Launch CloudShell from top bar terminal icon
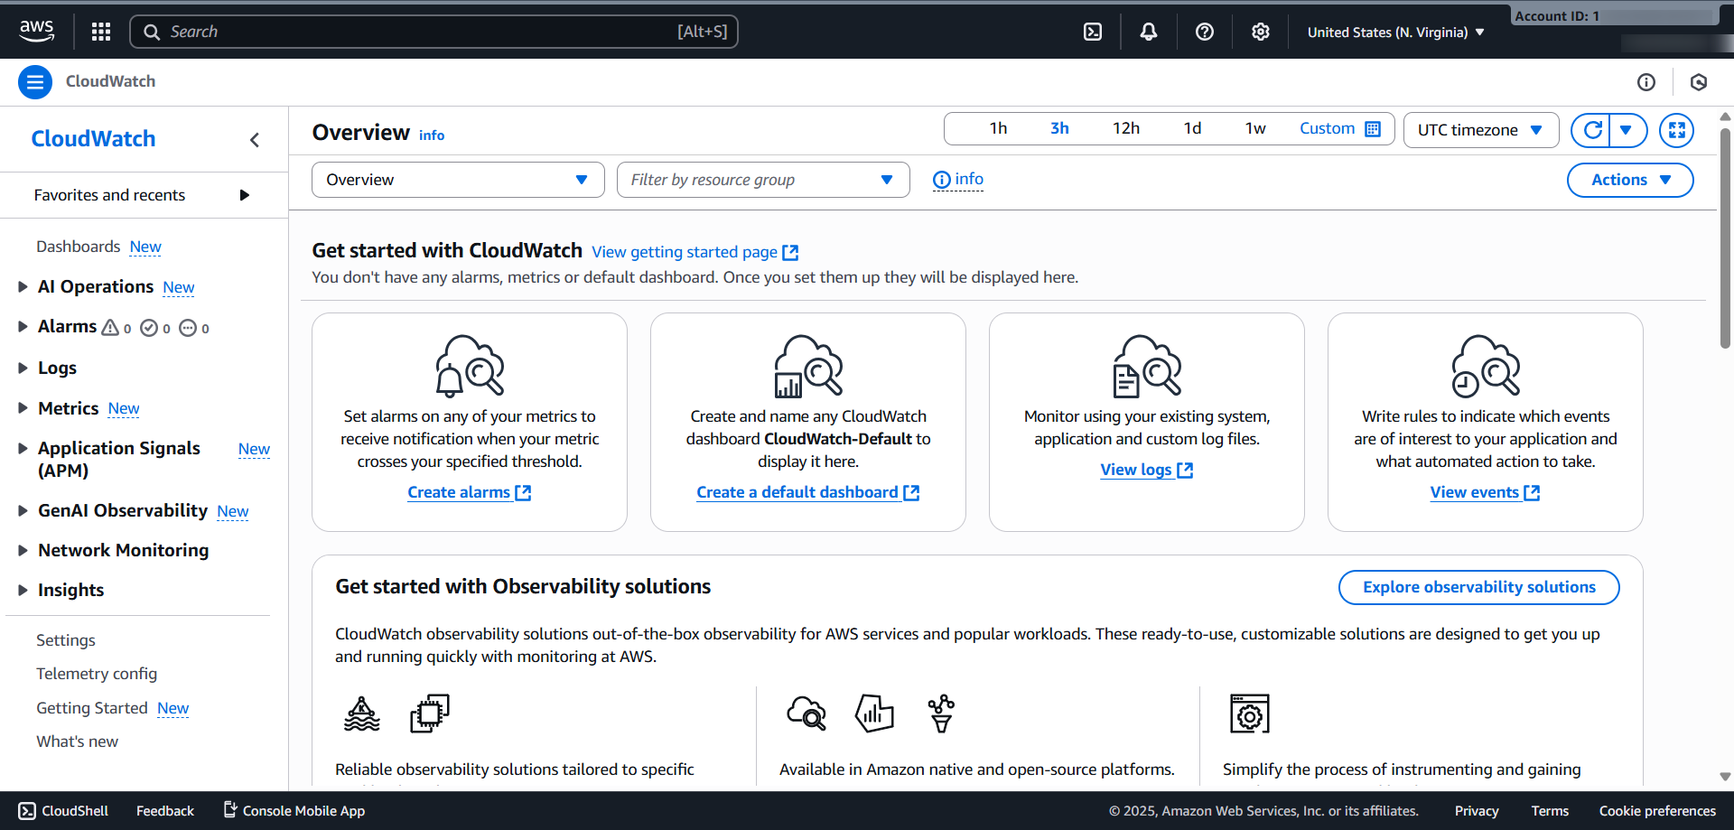This screenshot has width=1734, height=830. click(1093, 32)
